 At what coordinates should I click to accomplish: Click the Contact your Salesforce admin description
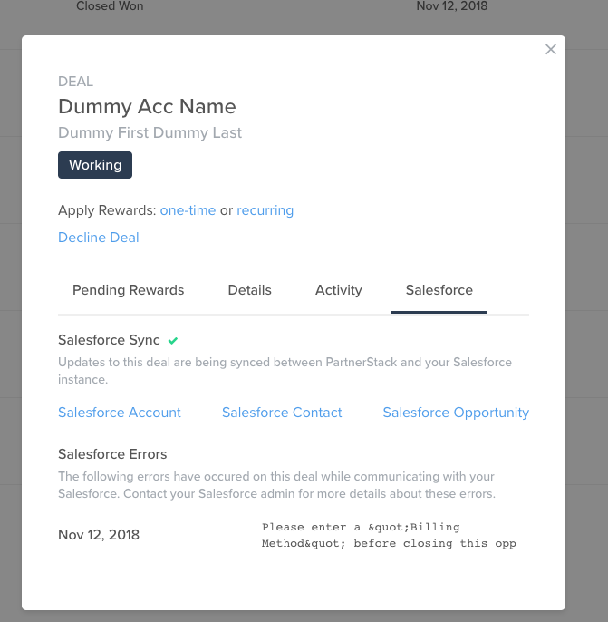click(276, 485)
